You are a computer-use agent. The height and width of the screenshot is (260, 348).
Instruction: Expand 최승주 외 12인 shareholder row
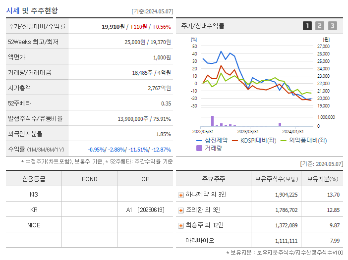coord(181,226)
